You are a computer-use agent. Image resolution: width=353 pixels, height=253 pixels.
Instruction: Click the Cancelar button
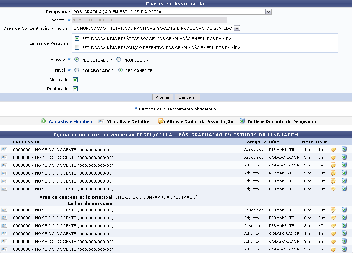(187, 97)
